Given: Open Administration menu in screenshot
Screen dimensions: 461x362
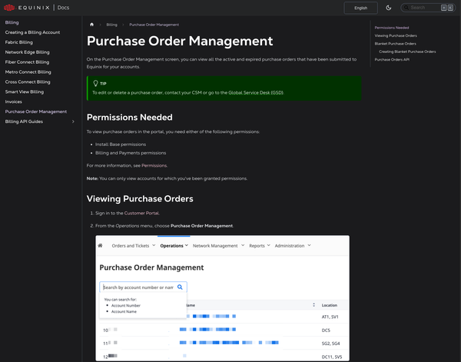Looking at the screenshot, I should pos(293,245).
